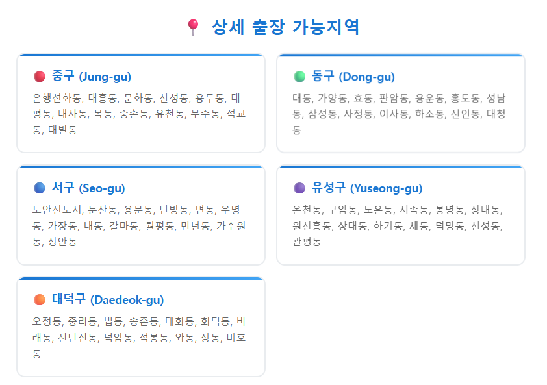Select the 상세 출장 가능지역 page title
Image resolution: width=547 pixels, height=385 pixels.
285,27
